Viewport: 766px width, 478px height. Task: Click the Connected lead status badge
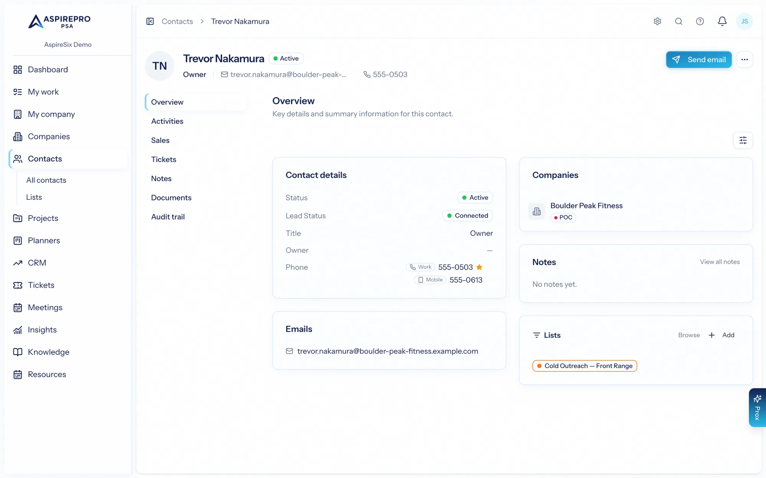click(468, 216)
